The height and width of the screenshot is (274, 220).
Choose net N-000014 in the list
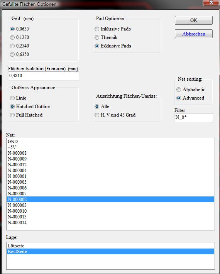coord(110,223)
